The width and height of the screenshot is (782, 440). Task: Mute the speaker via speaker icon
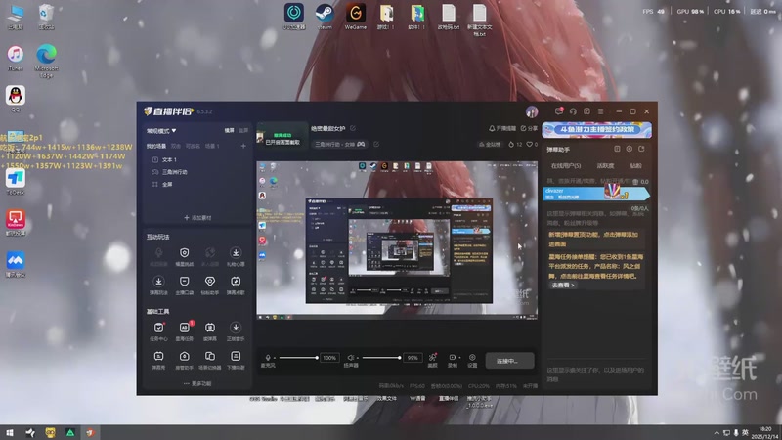coord(350,358)
